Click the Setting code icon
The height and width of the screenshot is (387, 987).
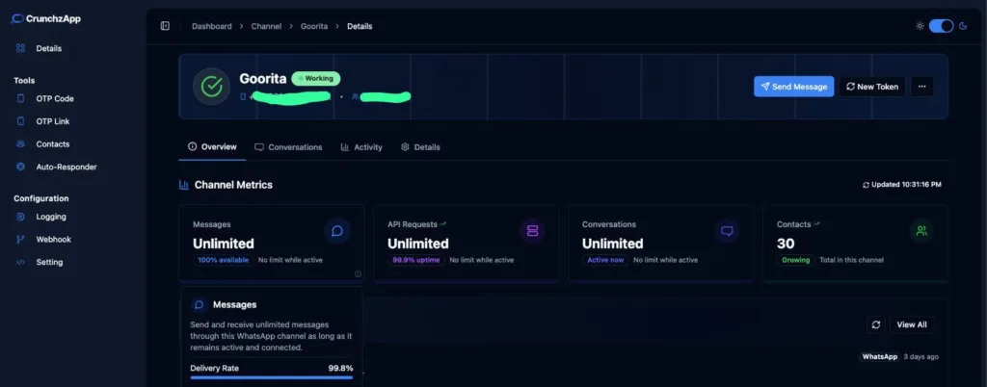click(x=21, y=262)
